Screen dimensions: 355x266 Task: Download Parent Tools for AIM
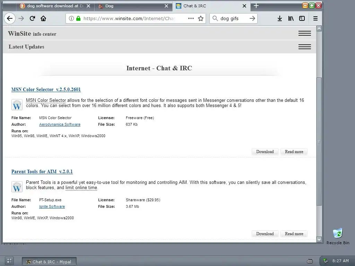click(x=265, y=234)
